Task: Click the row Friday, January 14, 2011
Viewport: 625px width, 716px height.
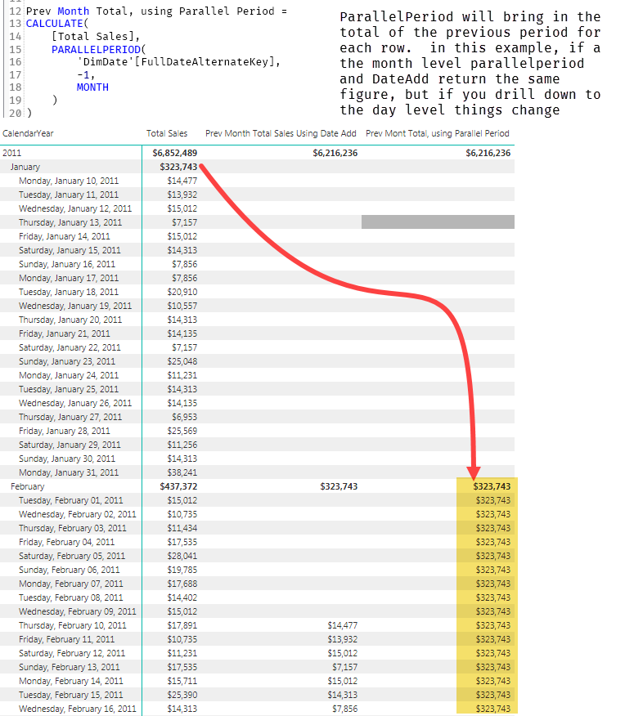Action: [257, 236]
